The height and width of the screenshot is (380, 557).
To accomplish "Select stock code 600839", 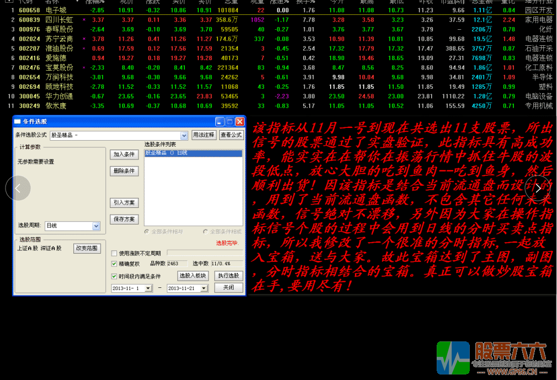I will (29, 20).
